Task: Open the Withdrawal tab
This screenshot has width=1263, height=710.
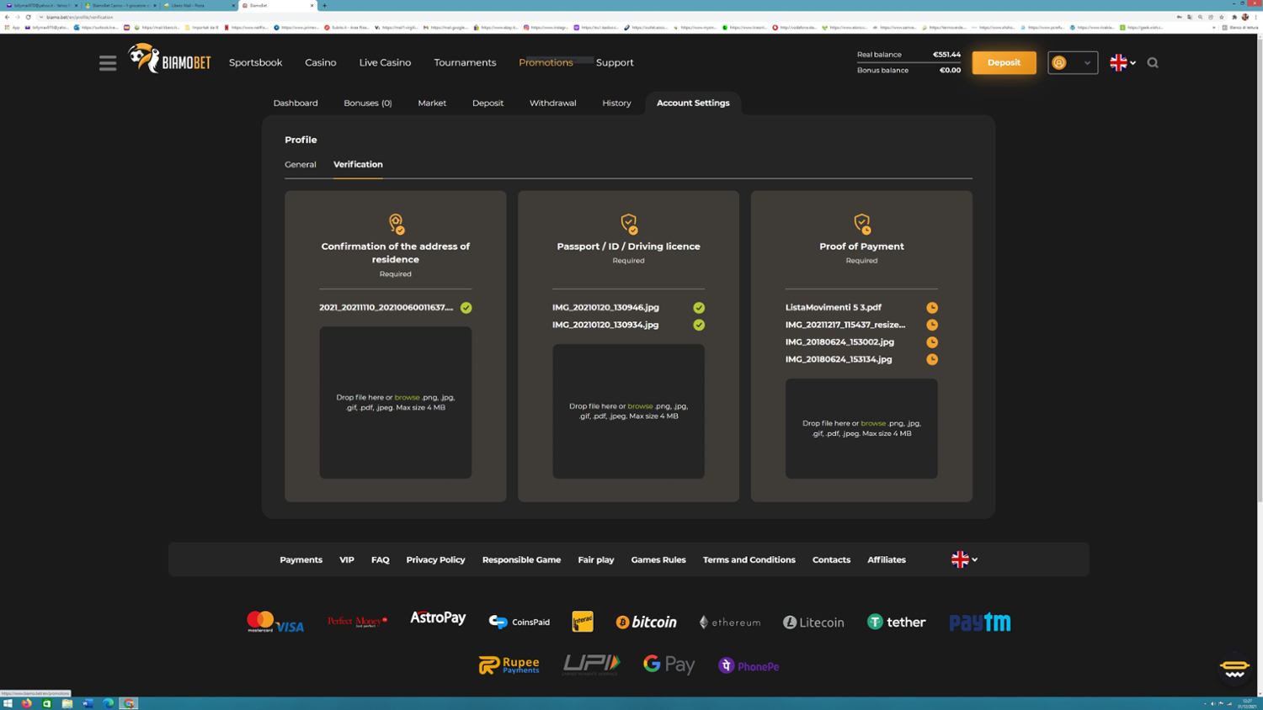Action: (x=552, y=103)
